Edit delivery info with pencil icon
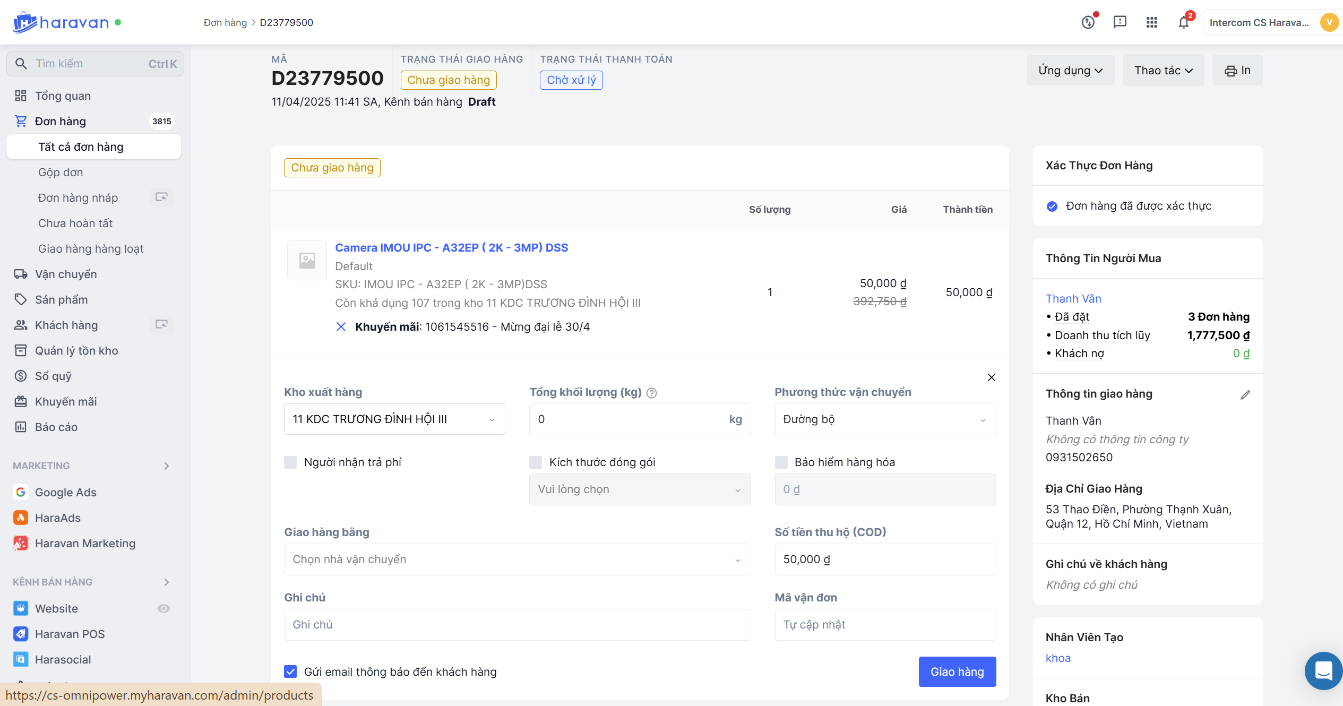 (1245, 394)
